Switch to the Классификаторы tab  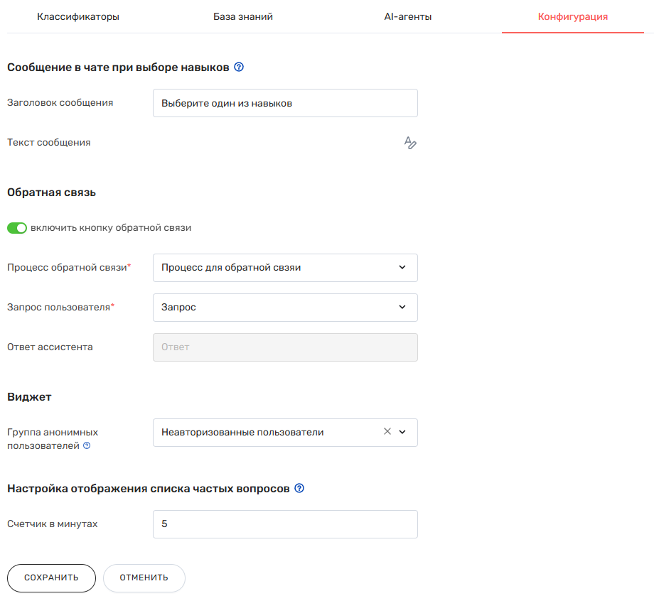click(78, 16)
